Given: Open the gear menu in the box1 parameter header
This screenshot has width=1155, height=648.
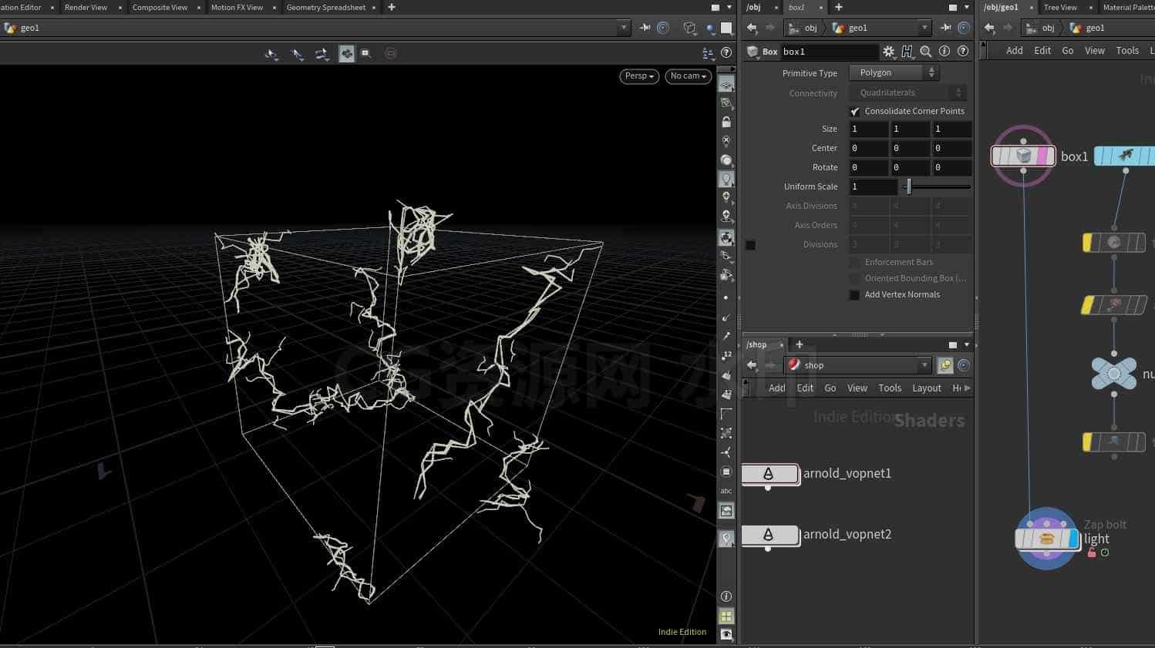Looking at the screenshot, I should click(x=889, y=52).
